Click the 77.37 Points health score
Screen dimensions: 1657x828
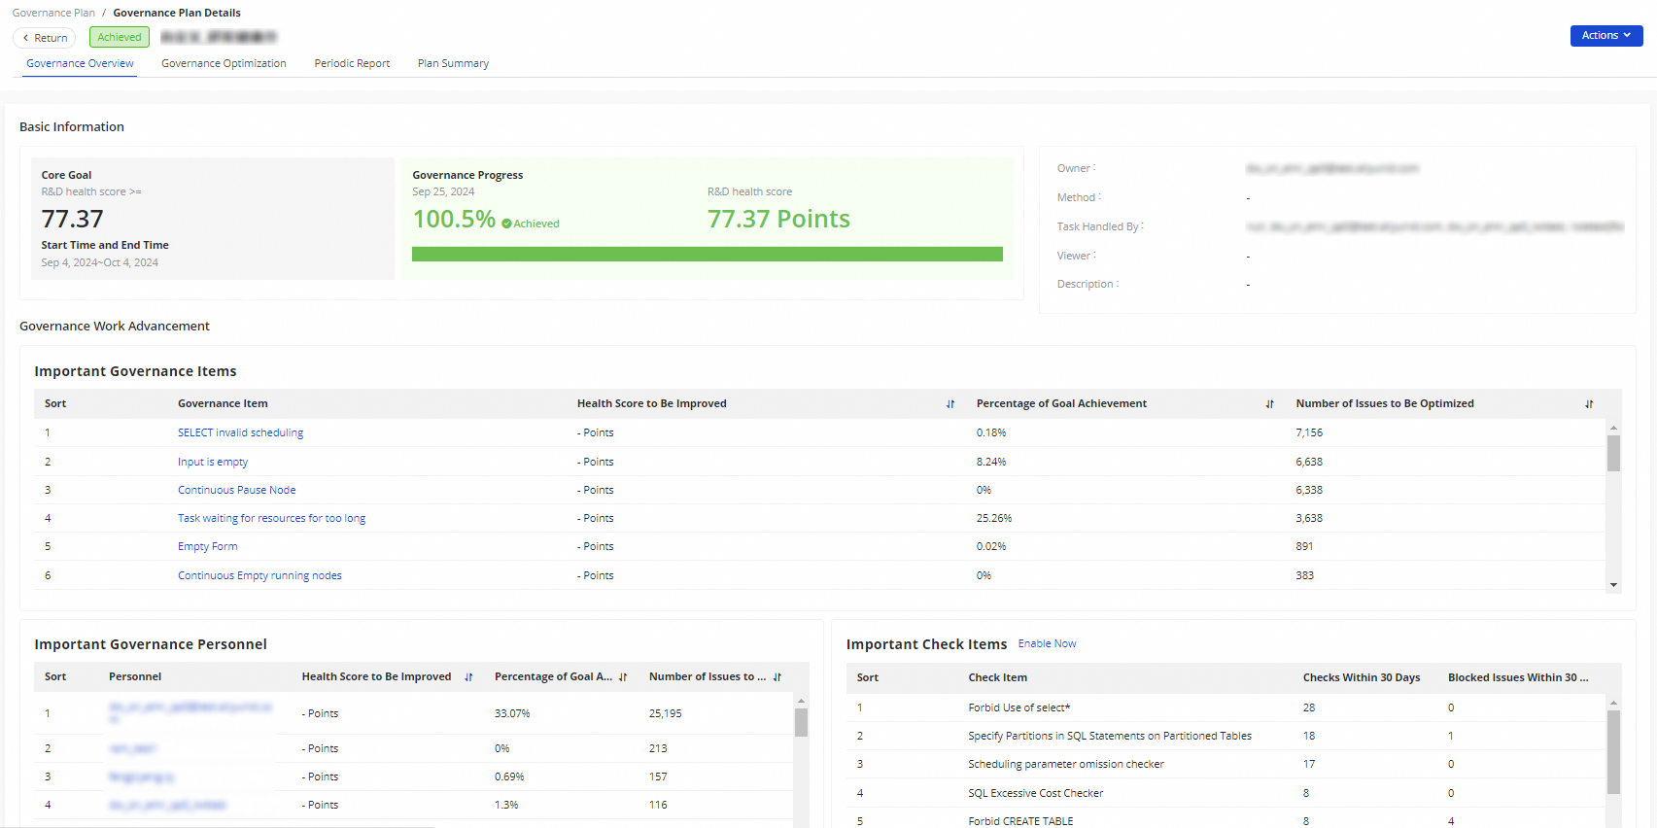pos(778,220)
